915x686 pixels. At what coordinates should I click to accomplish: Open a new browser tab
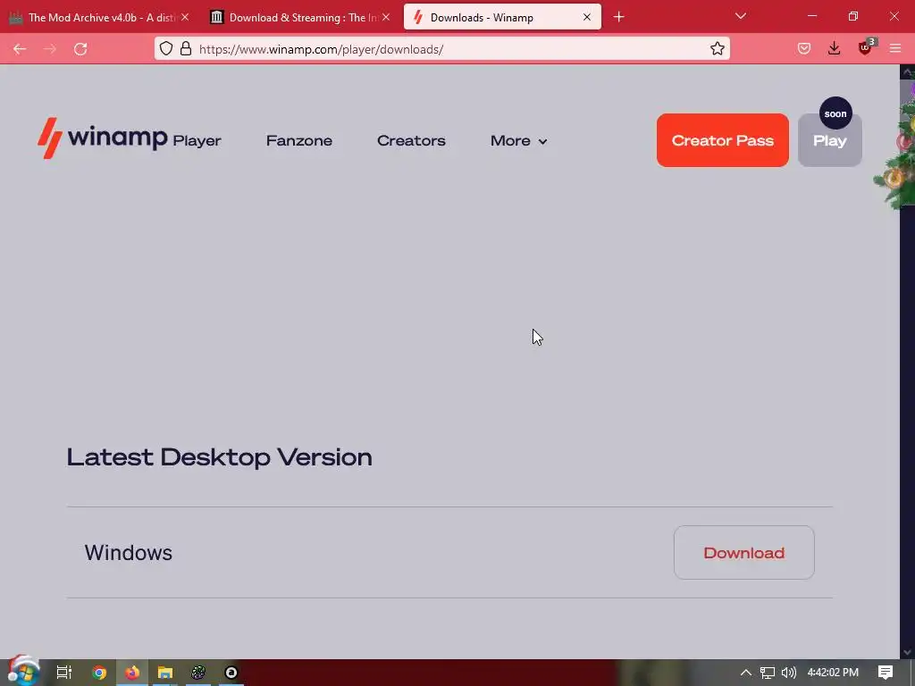619,18
